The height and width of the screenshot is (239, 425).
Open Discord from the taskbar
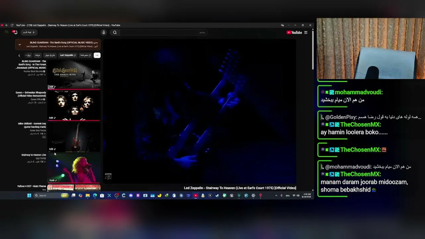(x=131, y=196)
